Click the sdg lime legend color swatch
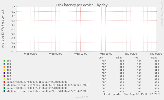This screenshot has width=164, height=100. [x=4, y=79]
